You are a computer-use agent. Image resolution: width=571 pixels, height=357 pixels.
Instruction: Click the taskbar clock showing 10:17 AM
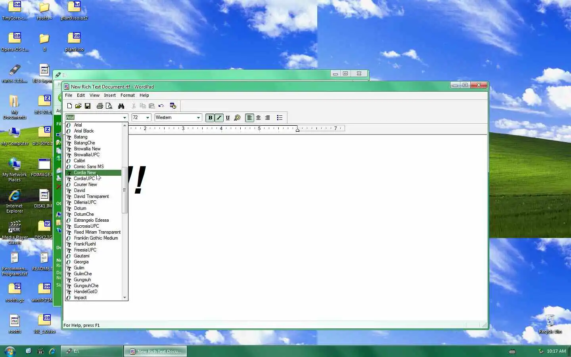pos(556,351)
